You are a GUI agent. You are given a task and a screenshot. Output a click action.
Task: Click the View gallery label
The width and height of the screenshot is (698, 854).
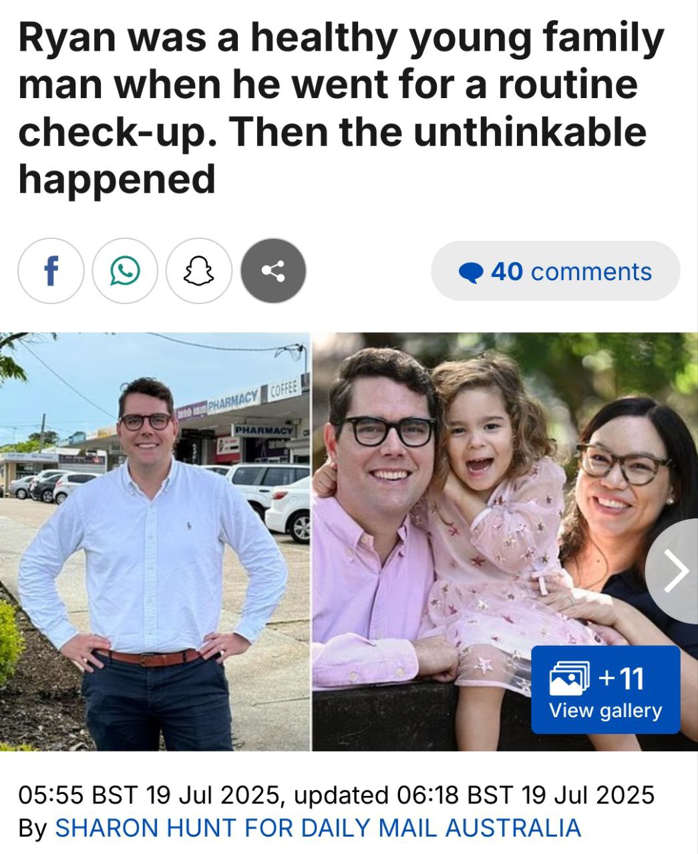tap(605, 711)
